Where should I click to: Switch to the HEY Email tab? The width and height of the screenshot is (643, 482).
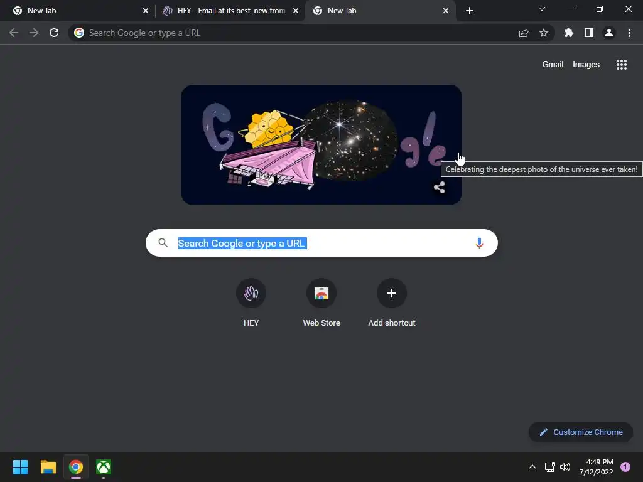click(231, 11)
